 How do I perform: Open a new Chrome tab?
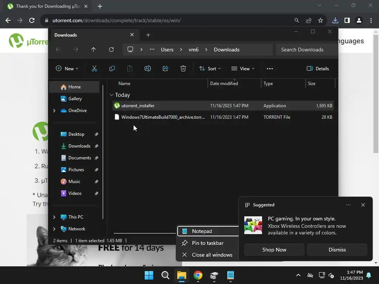pyautogui.click(x=100, y=6)
